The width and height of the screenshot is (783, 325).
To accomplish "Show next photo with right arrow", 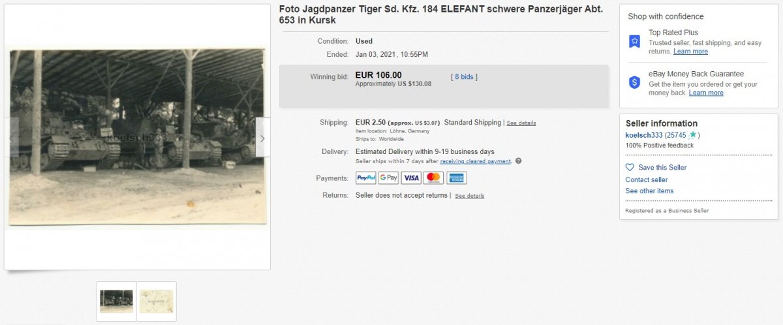I will click(262, 138).
